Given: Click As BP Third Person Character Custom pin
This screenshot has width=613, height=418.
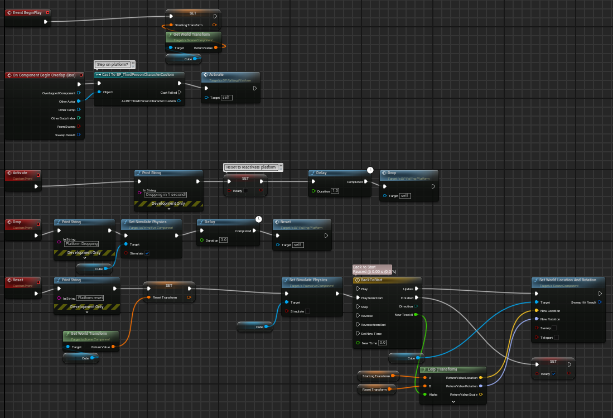Looking at the screenshot, I should (179, 101).
